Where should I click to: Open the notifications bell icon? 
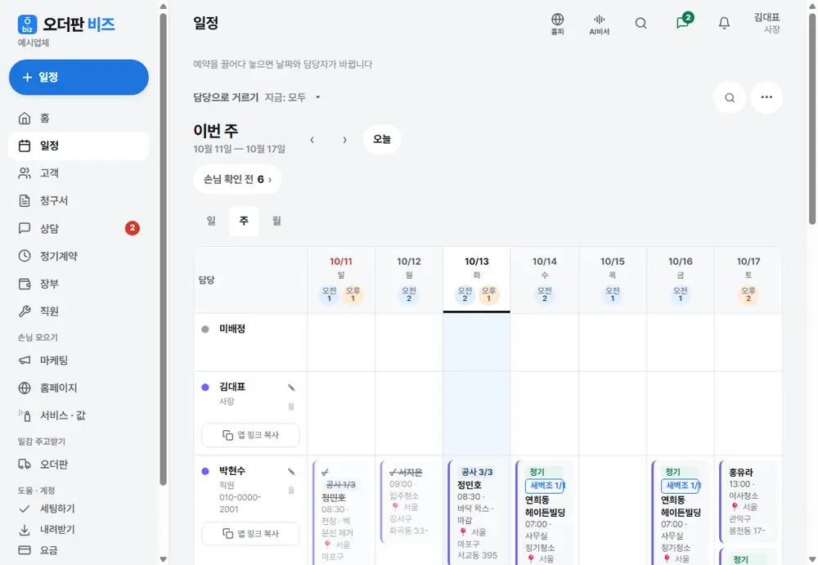(x=724, y=24)
